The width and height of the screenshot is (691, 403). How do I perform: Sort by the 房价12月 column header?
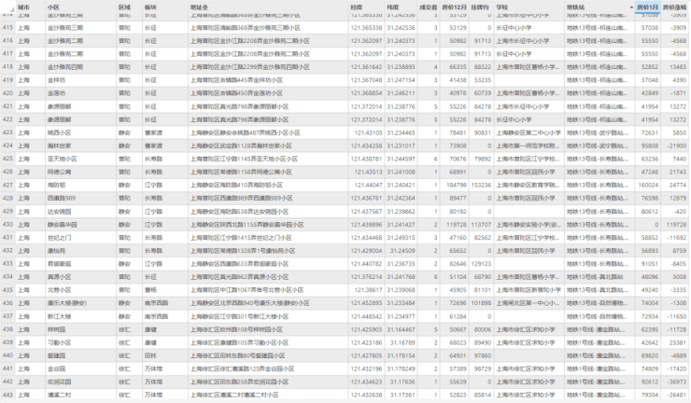[x=454, y=7]
